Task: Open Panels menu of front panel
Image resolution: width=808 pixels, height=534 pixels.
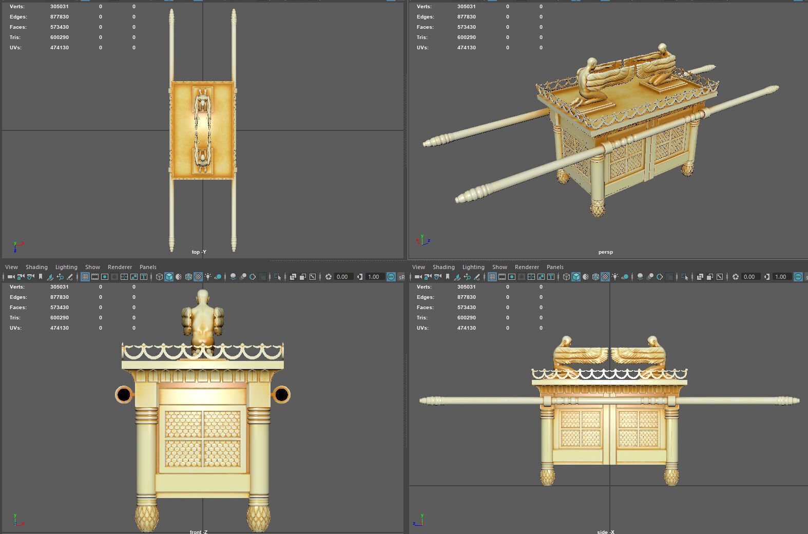Action: click(x=148, y=267)
